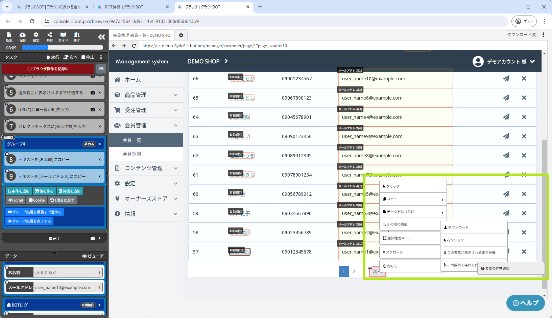The image size is (552, 318).
Task: Collapse the left panel with the double-chevron icon
Action: (x=101, y=37)
